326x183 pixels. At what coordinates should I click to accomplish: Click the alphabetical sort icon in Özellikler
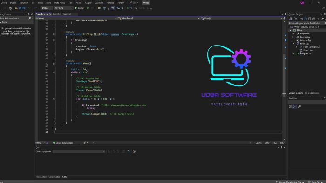294,106
